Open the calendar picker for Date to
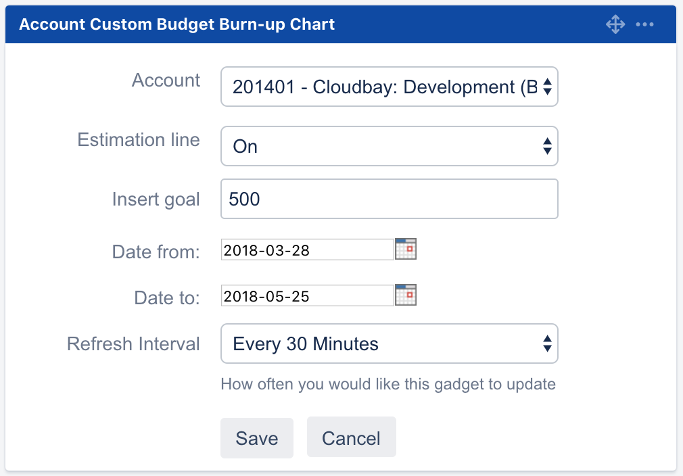683x476 pixels. (x=406, y=295)
